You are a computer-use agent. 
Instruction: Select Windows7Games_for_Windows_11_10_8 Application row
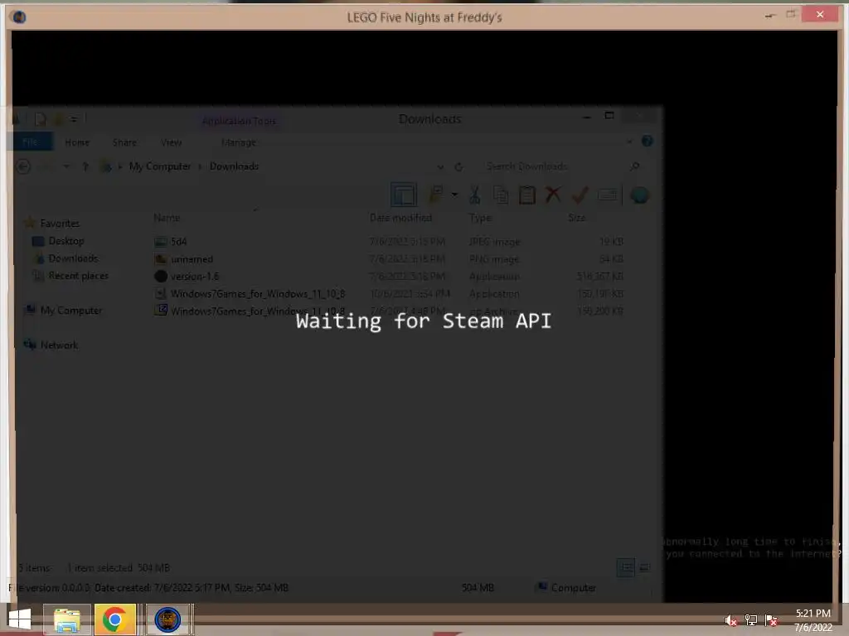(x=388, y=294)
